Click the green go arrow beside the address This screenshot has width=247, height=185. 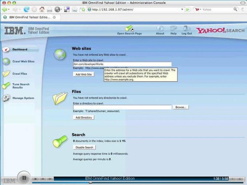tap(188, 9)
